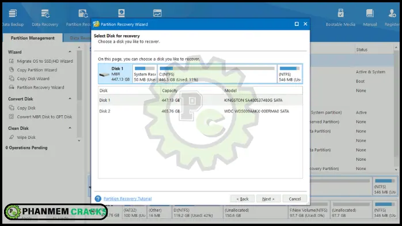Screen dimensions: 402x226
Task: Click the help question mark icon in wizard
Action: coord(98,198)
